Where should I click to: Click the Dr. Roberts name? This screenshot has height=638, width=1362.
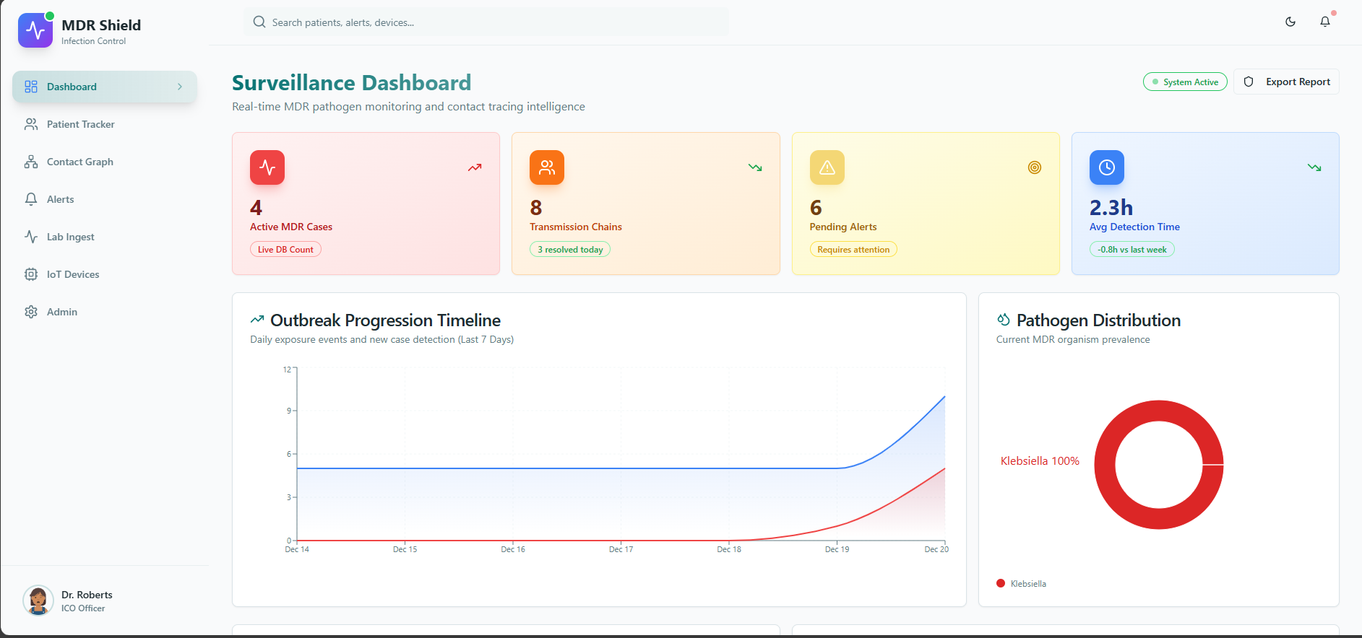87,595
